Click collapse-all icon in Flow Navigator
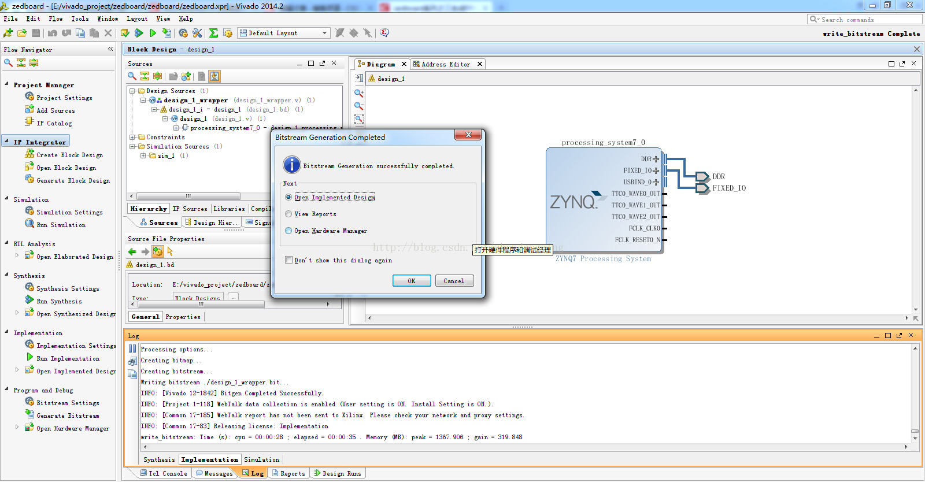 coord(21,62)
